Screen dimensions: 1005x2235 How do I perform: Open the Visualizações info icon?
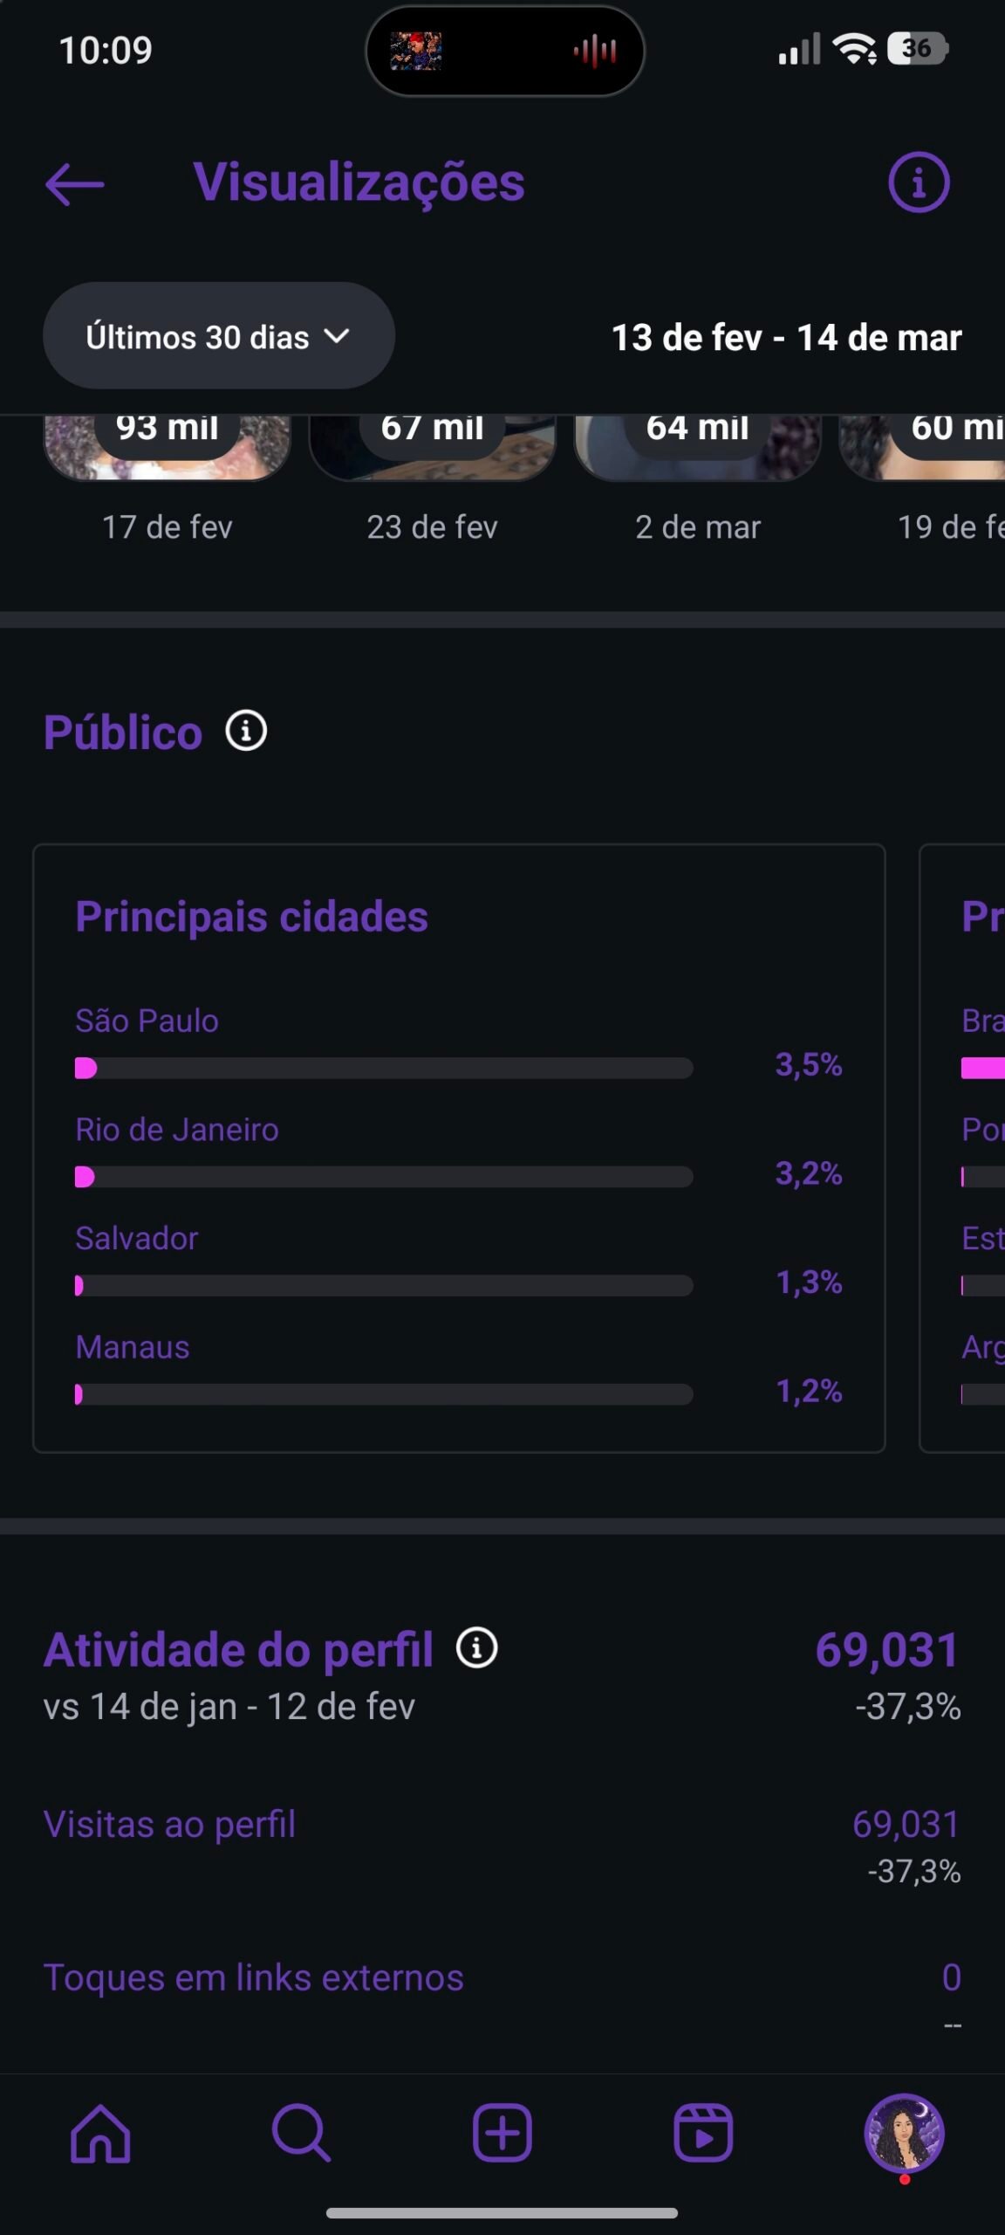pos(919,182)
